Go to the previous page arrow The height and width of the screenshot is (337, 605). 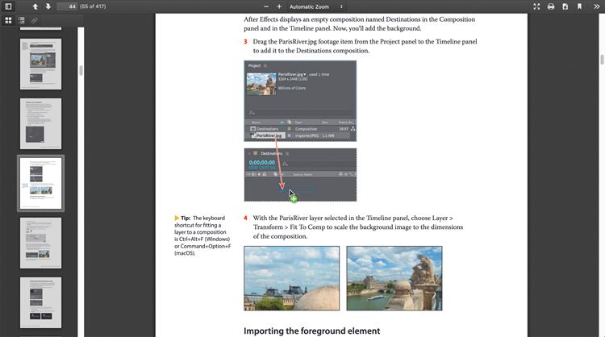(x=35, y=6)
